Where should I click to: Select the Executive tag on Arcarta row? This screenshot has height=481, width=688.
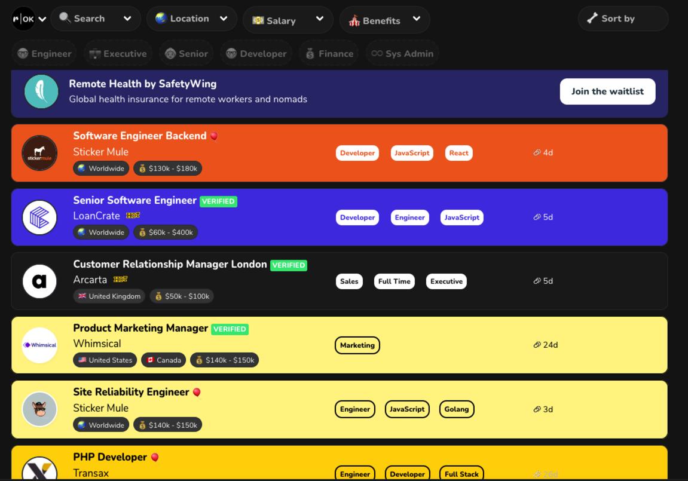coord(447,281)
